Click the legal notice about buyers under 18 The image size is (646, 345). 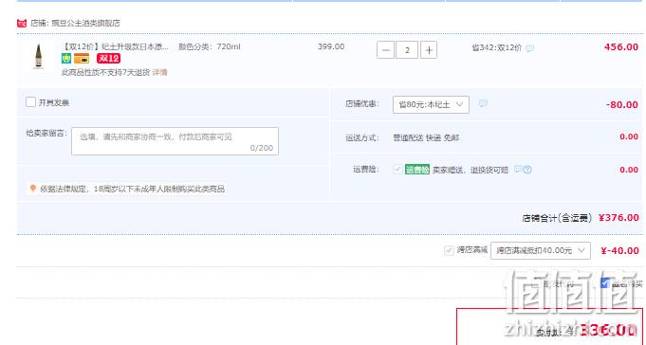(x=132, y=189)
